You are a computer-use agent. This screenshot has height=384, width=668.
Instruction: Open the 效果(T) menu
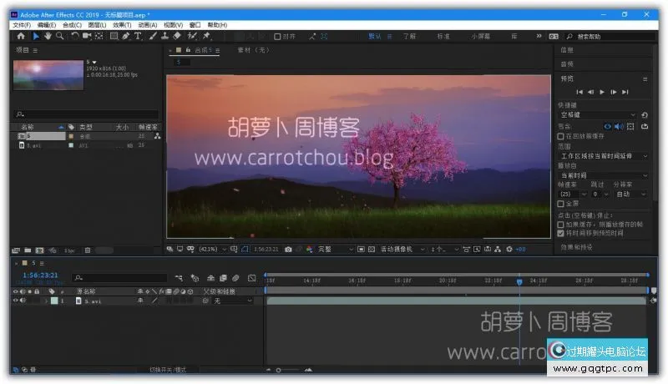click(122, 25)
